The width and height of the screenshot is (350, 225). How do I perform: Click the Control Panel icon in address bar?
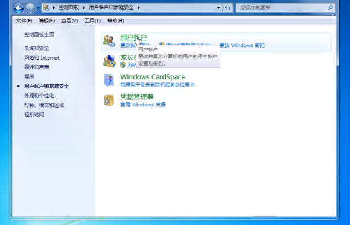tap(48, 8)
